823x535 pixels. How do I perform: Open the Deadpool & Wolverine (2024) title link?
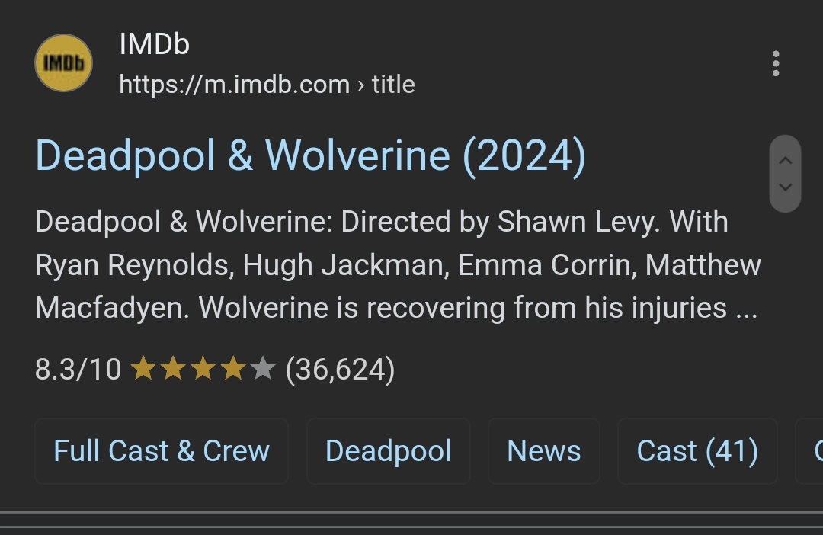point(310,155)
